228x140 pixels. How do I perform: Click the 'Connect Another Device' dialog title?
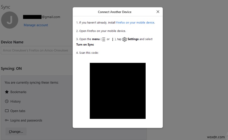pyautogui.click(x=115, y=12)
